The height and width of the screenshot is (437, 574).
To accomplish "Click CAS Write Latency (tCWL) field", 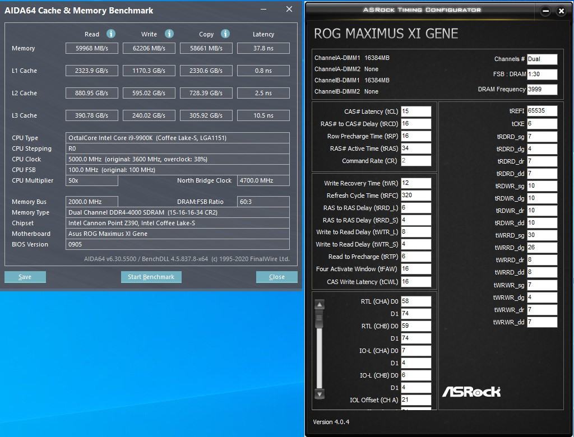I will tap(416, 282).
